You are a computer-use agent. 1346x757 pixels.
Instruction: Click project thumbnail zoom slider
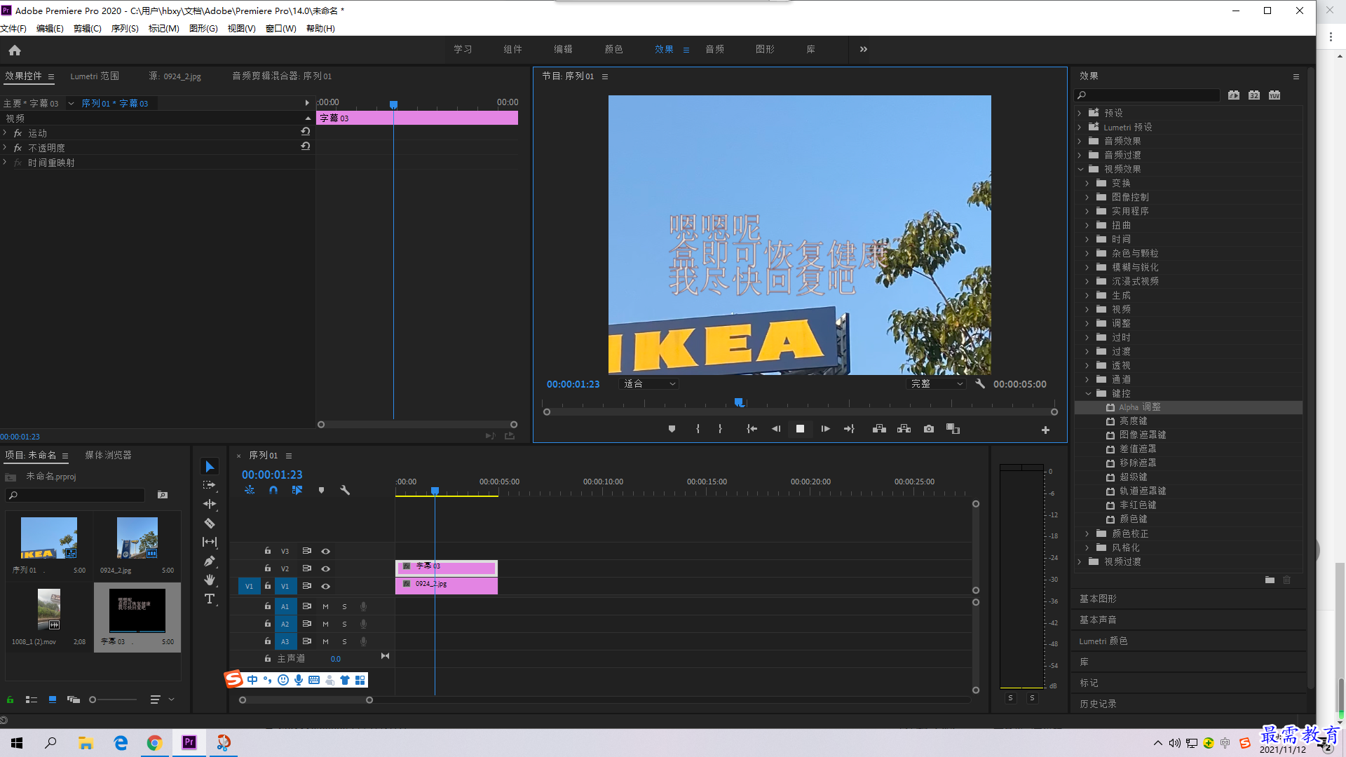113,700
